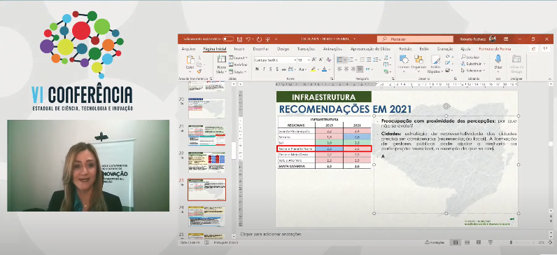Toggle the Anotações notes pane button
The height and width of the screenshot is (255, 557).
pyautogui.click(x=435, y=242)
